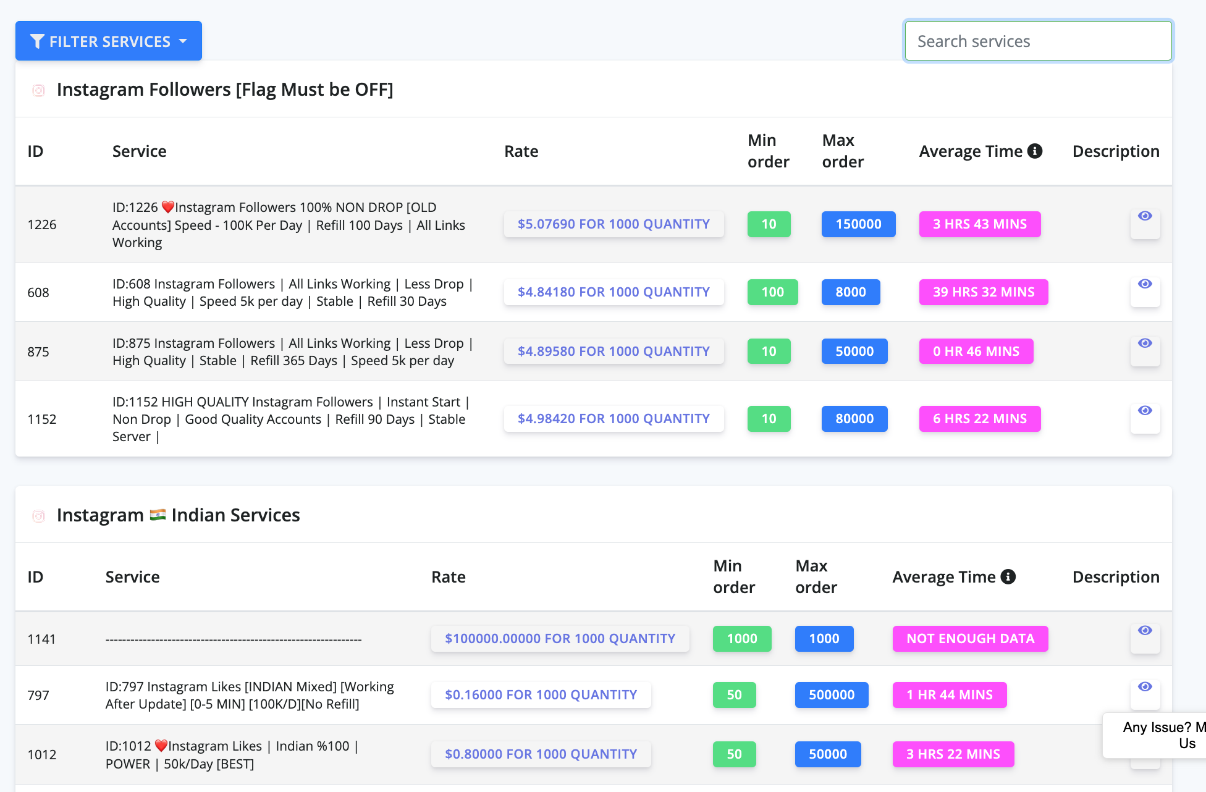Click min order badge 100 for service 608

[x=772, y=292]
